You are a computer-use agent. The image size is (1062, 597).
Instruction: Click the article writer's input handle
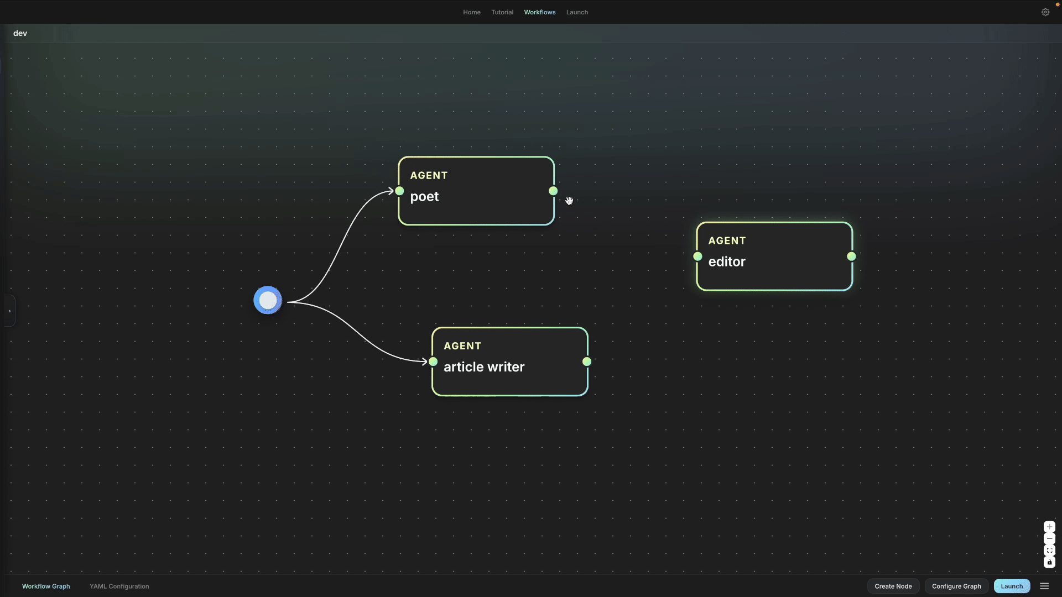(x=433, y=362)
